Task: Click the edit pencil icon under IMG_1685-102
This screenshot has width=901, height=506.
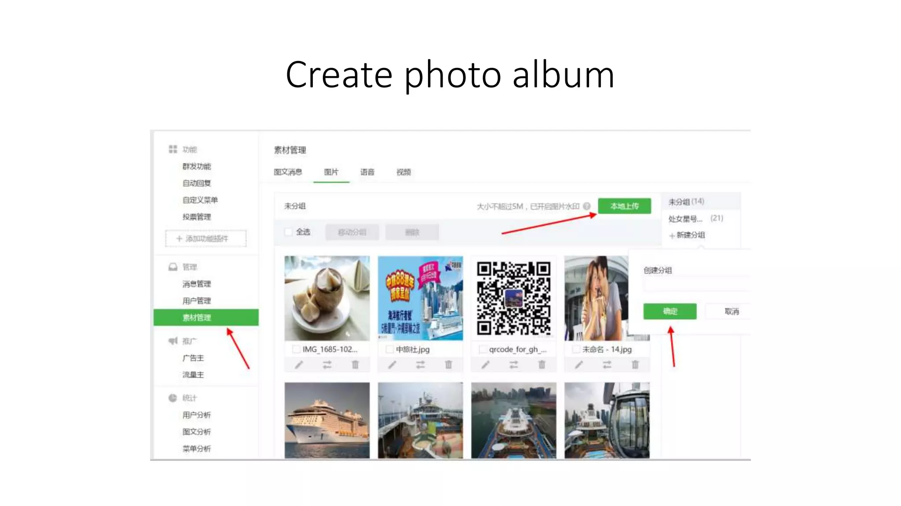Action: pyautogui.click(x=299, y=365)
